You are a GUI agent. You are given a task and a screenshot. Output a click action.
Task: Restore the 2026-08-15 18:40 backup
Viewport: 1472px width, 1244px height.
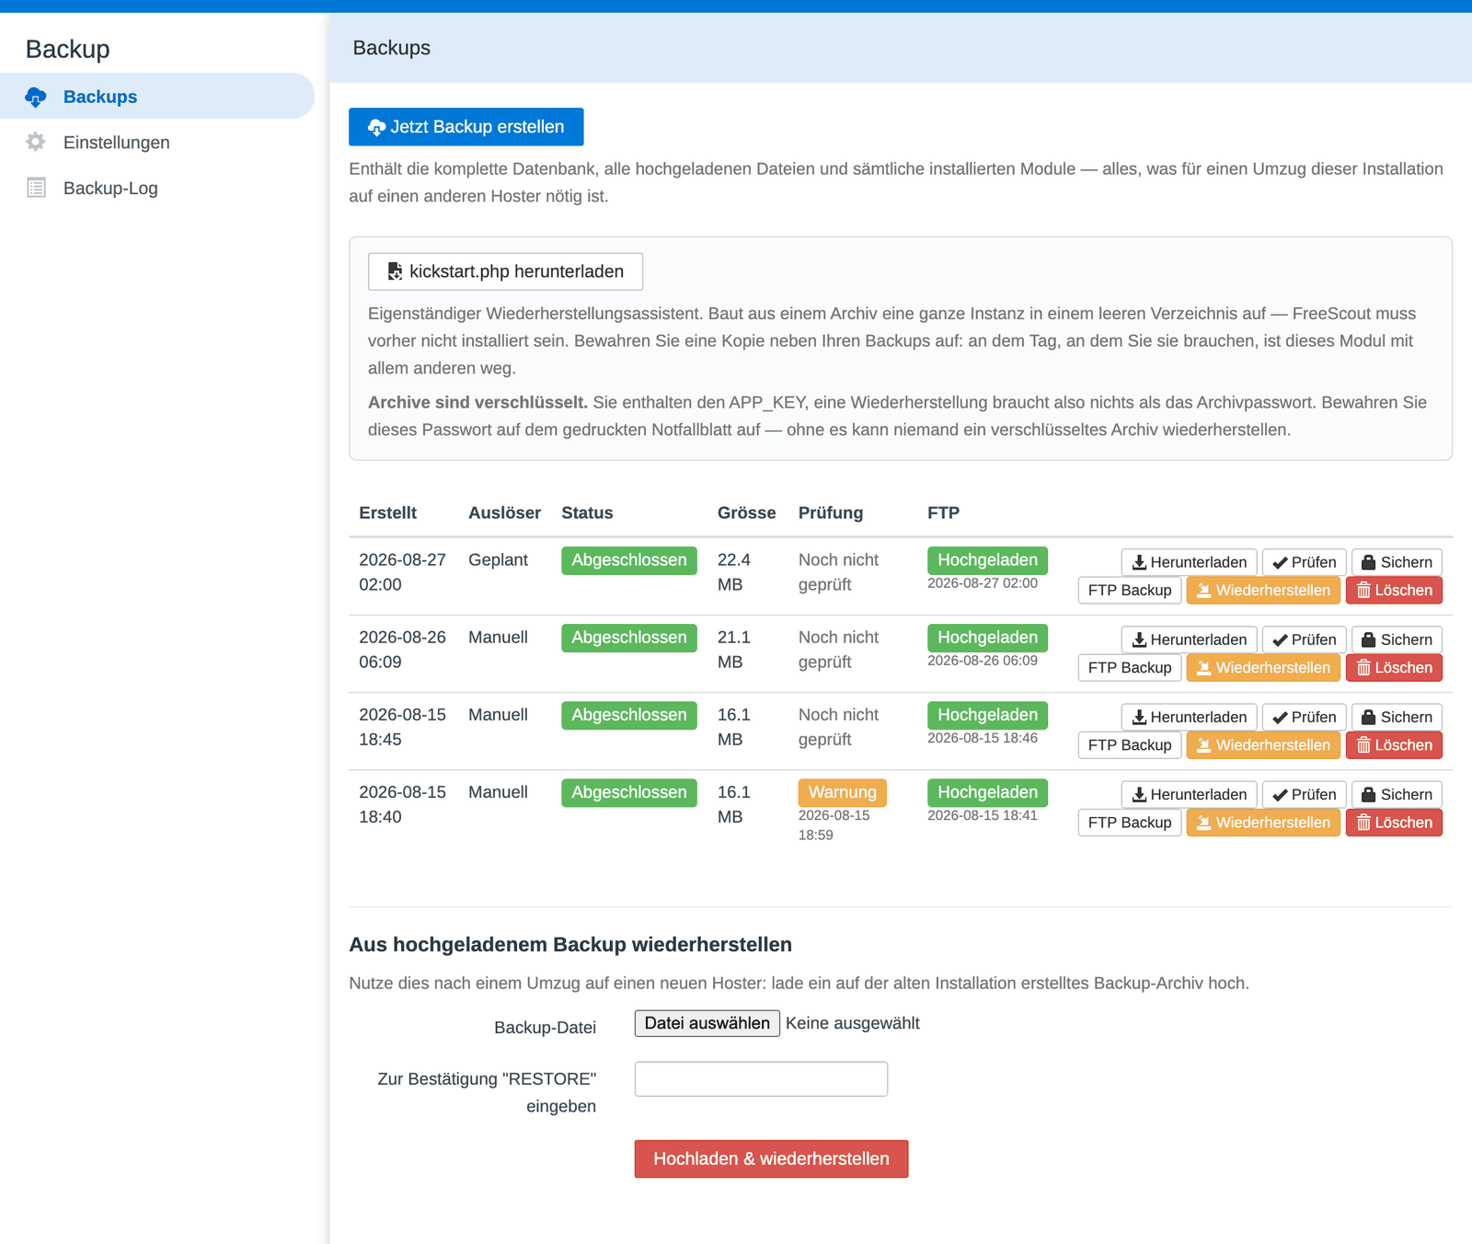click(1263, 822)
